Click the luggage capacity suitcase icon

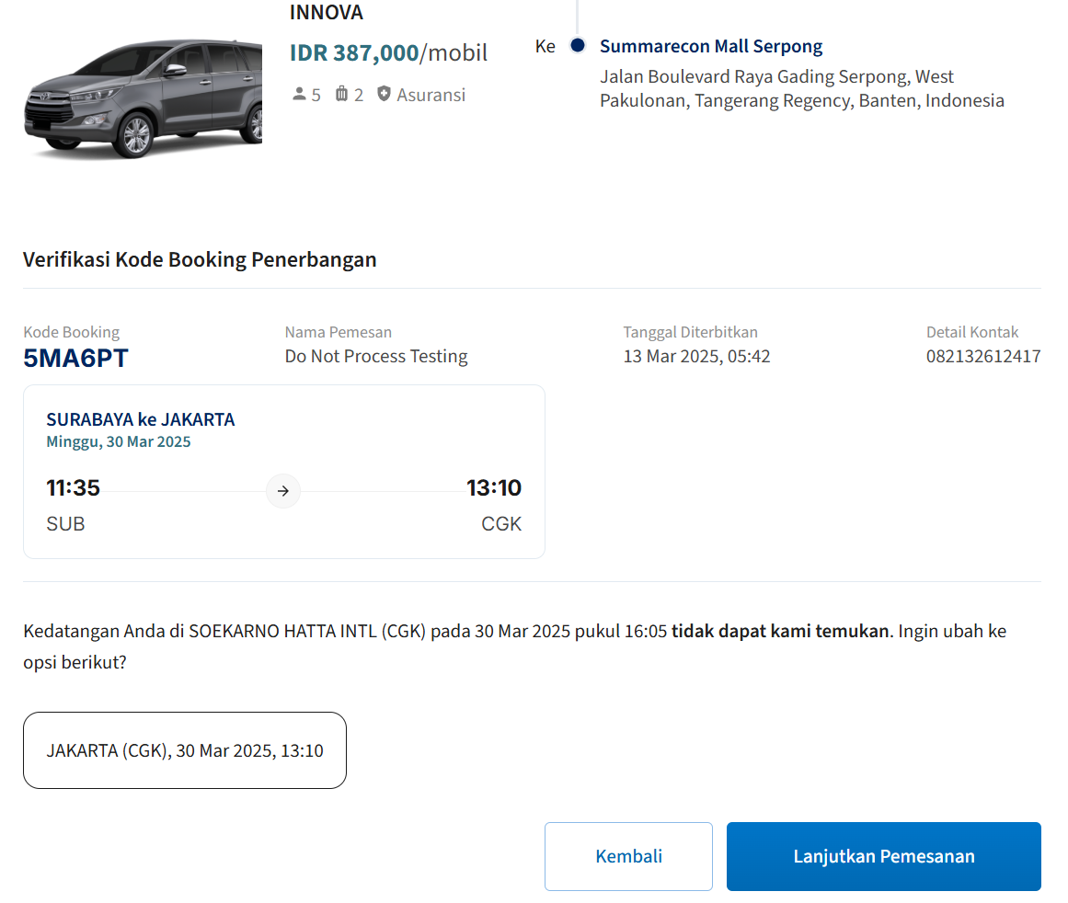click(x=342, y=94)
